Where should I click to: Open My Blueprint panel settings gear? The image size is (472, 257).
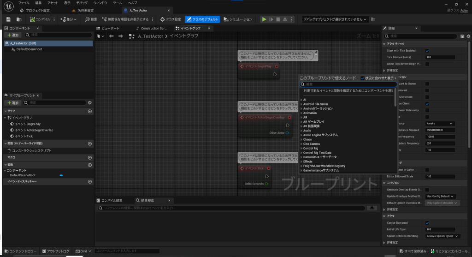[x=90, y=103]
